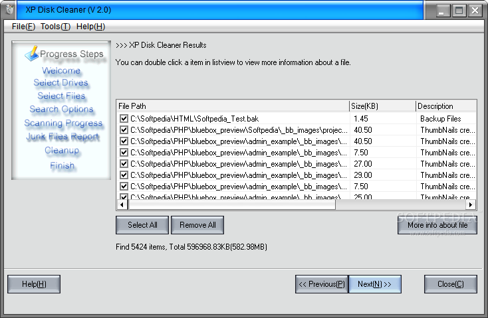Click the Help(H) button at bottom left
The image size is (488, 318).
34,284
